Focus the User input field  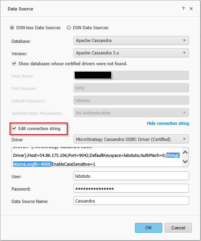pyautogui.click(x=131, y=176)
